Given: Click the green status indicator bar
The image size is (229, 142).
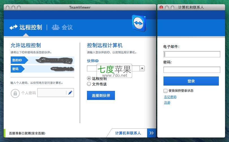Looking at the screenshot, I should click(x=5, y=133).
